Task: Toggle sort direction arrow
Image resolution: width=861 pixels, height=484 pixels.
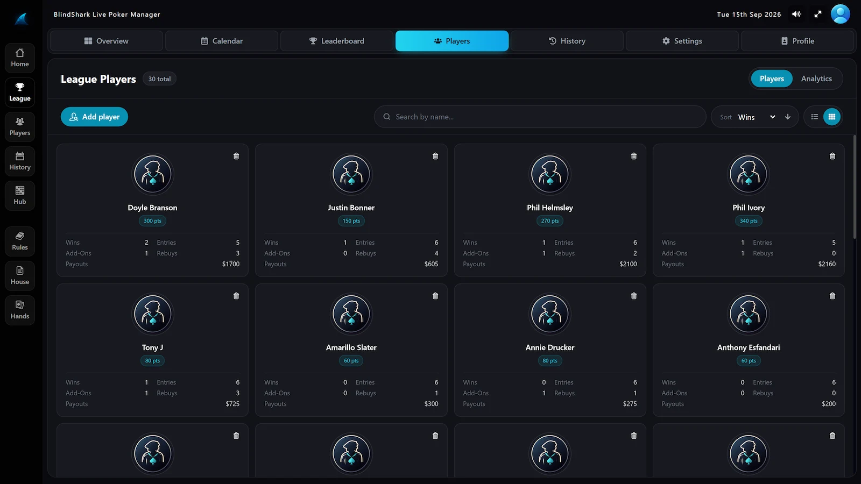Action: point(788,117)
